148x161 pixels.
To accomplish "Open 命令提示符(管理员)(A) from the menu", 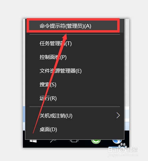I will (x=73, y=26).
